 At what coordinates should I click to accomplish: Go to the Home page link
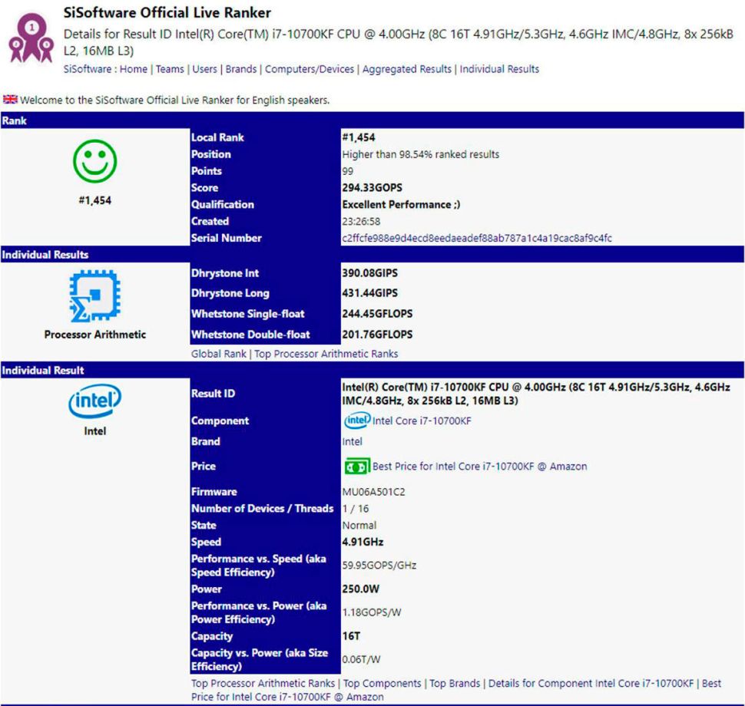tap(134, 69)
